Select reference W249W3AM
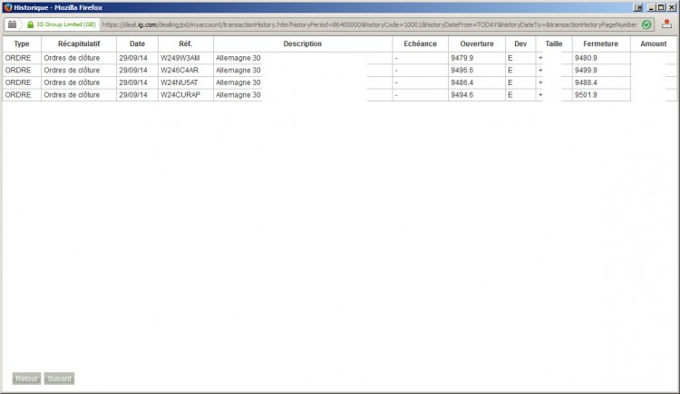This screenshot has width=680, height=394. point(180,58)
